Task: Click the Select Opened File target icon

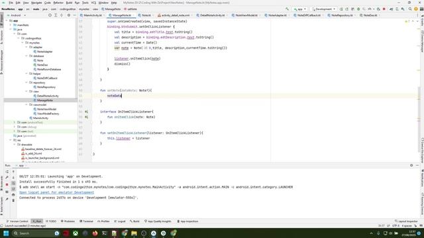Action: [x=50, y=15]
